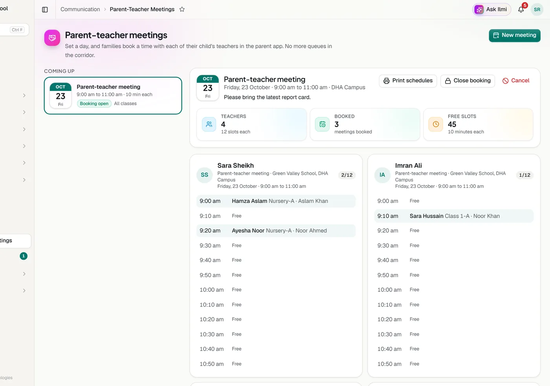Click the Free Slots clock icon
Viewport: 550px width, 386px height.
coord(436,124)
